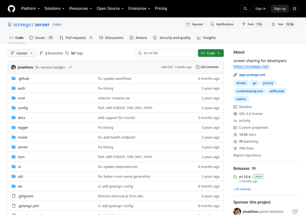This screenshot has width=306, height=215.
Task: Open the 223 Commits history link
Action: tap(207, 67)
